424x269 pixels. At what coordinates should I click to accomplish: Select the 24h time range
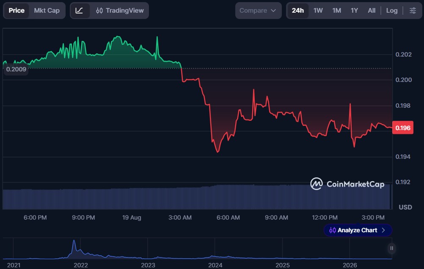tap(298, 11)
